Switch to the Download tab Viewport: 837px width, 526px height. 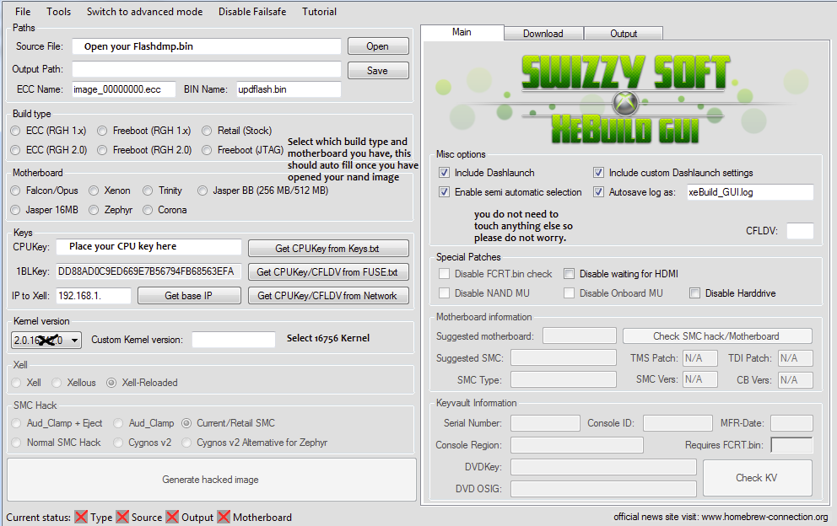click(x=543, y=34)
